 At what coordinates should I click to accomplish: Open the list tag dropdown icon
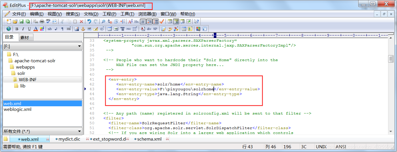(x=135, y=29)
